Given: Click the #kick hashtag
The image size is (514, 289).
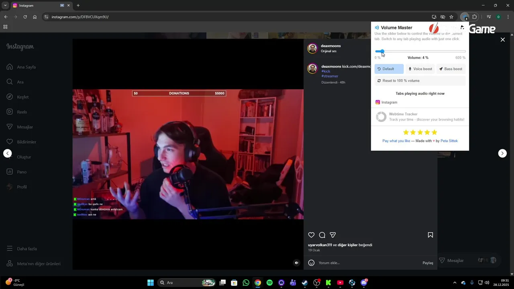Looking at the screenshot, I should (x=326, y=71).
